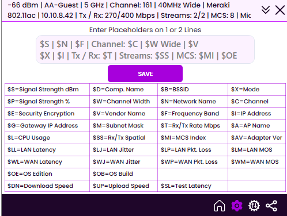287x216 pixels.
Task: Select the $S=Signal Strength dBm cell
Action: 47,90
